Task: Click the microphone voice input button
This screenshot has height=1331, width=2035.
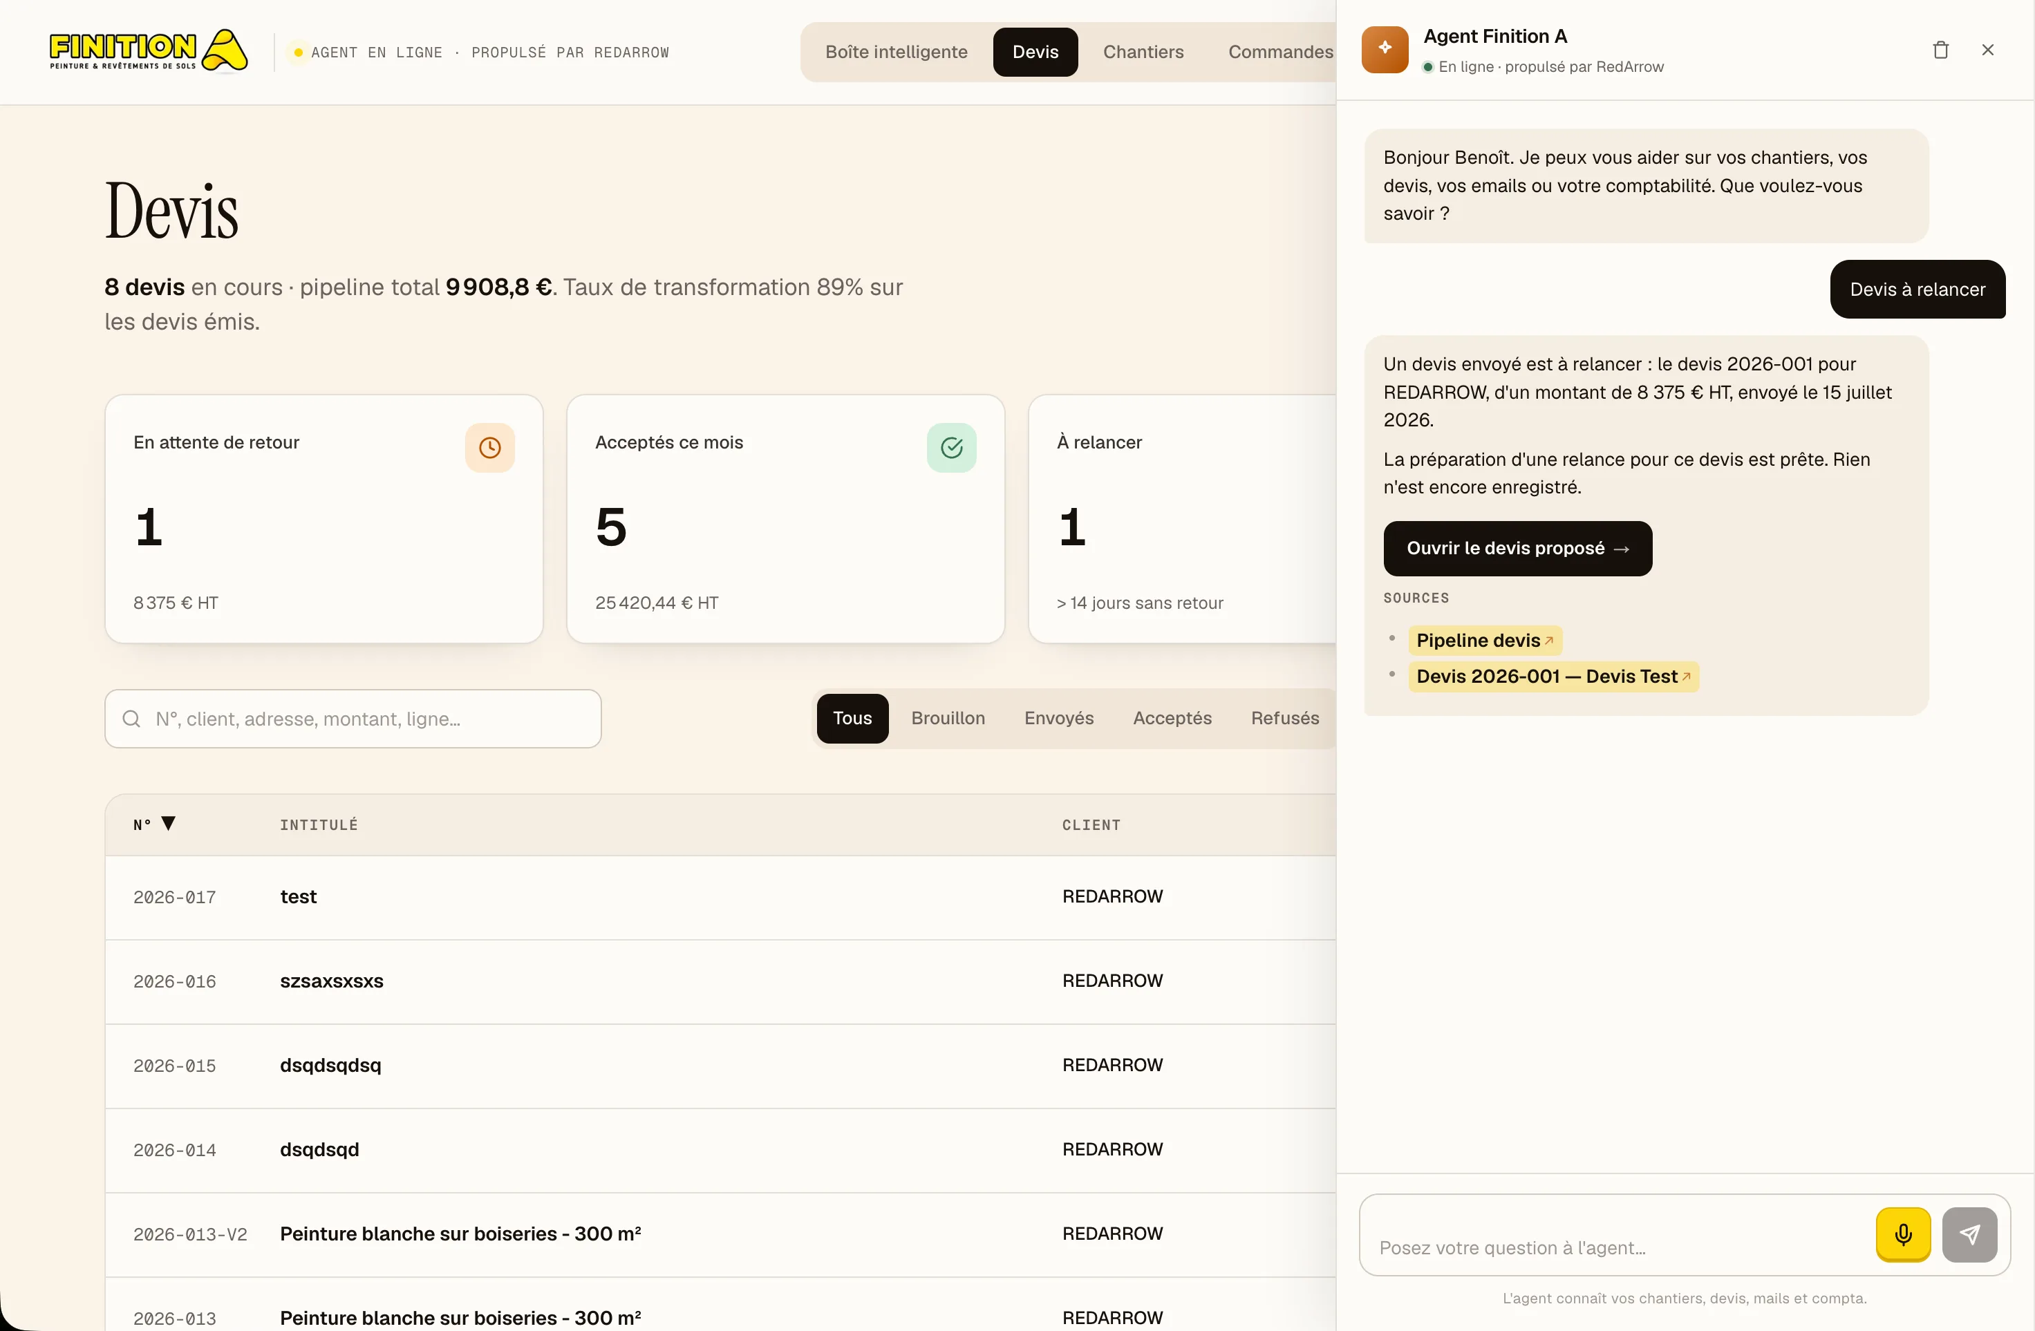Action: 1902,1234
